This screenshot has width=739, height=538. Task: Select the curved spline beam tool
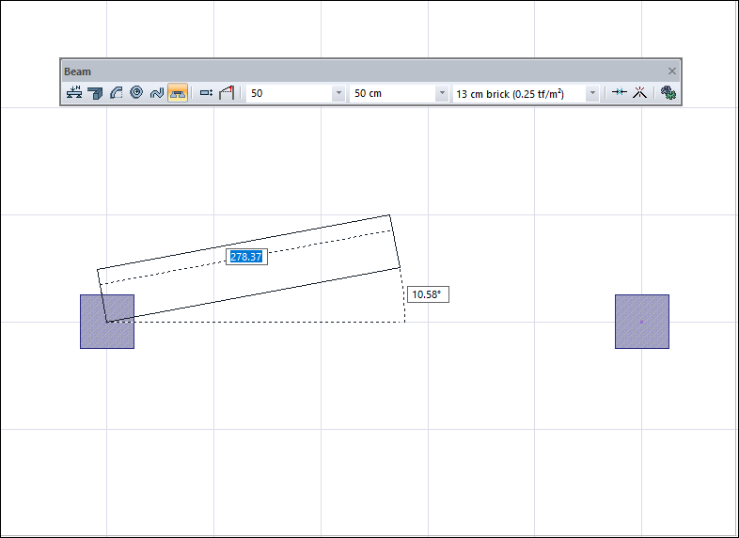[x=157, y=93]
